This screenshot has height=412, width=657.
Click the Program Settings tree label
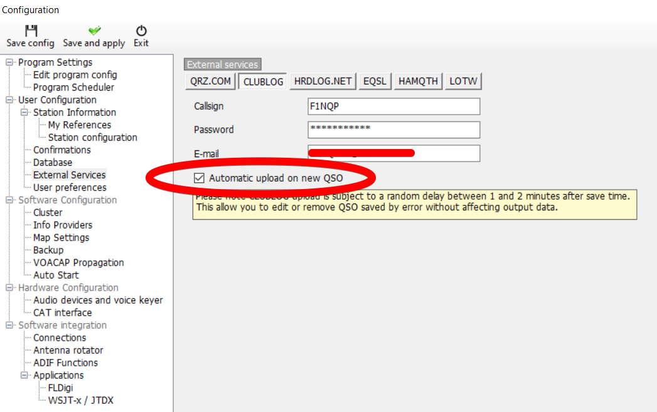click(55, 63)
